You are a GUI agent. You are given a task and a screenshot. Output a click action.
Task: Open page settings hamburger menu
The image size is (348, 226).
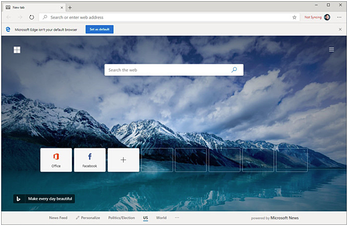pyautogui.click(x=331, y=49)
